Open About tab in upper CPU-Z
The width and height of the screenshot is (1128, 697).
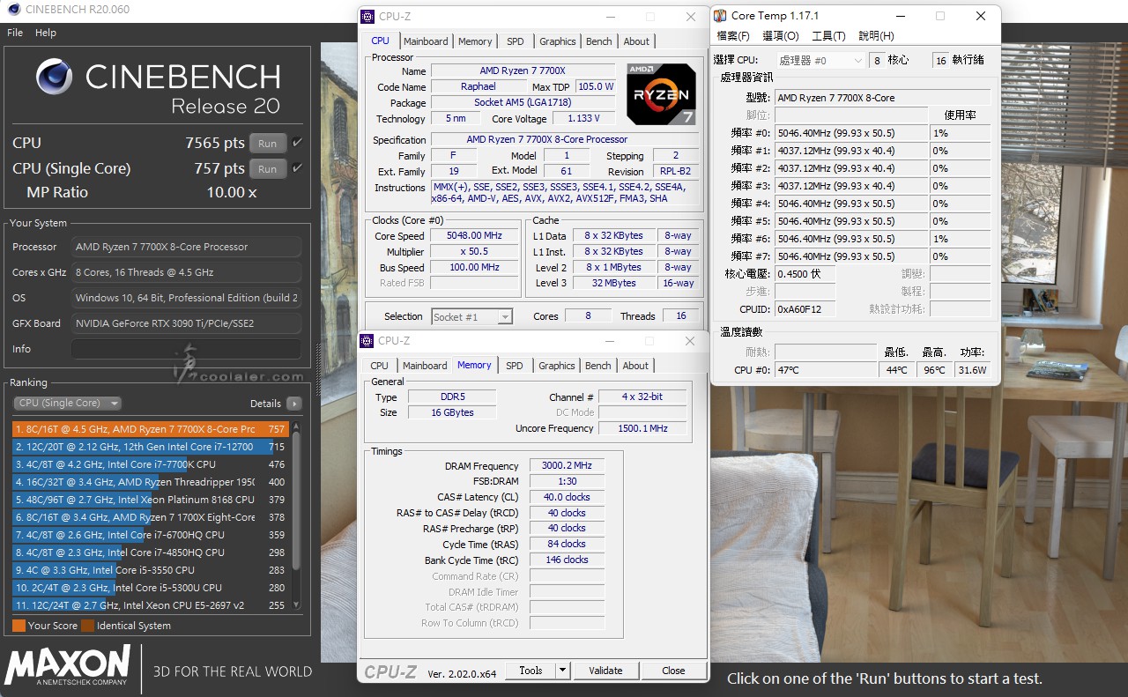coord(636,41)
